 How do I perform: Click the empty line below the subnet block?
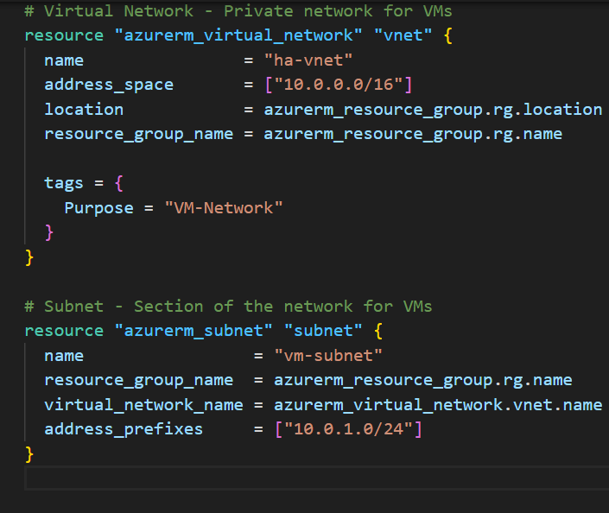259,478
